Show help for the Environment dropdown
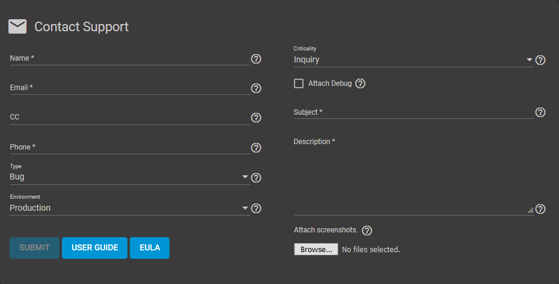The image size is (559, 284). (x=256, y=208)
